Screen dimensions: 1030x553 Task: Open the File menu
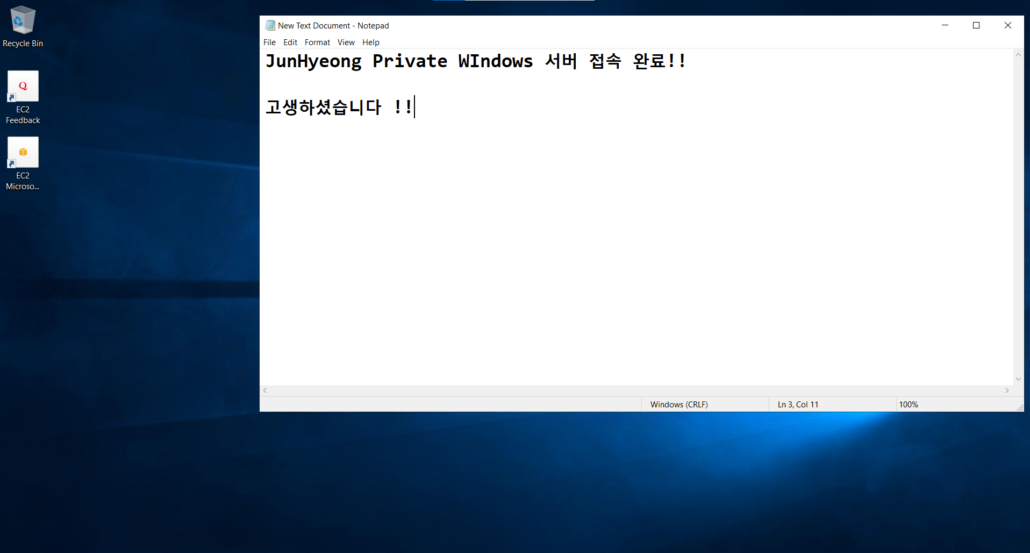[269, 42]
